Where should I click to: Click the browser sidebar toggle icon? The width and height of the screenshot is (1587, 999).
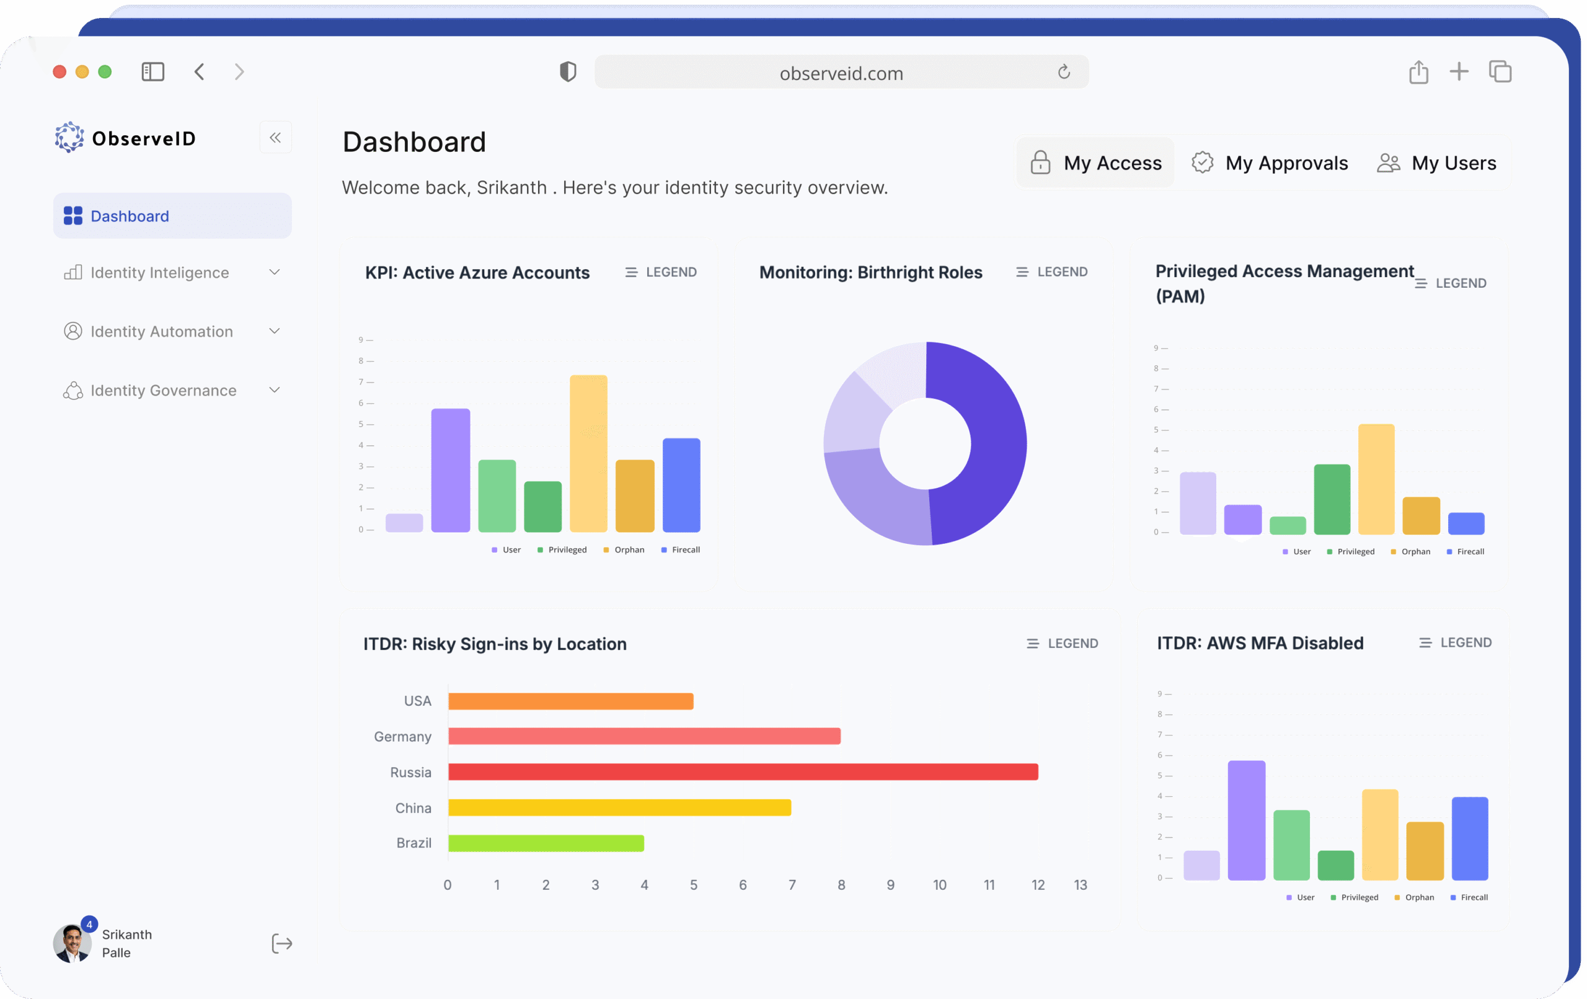pyautogui.click(x=153, y=72)
